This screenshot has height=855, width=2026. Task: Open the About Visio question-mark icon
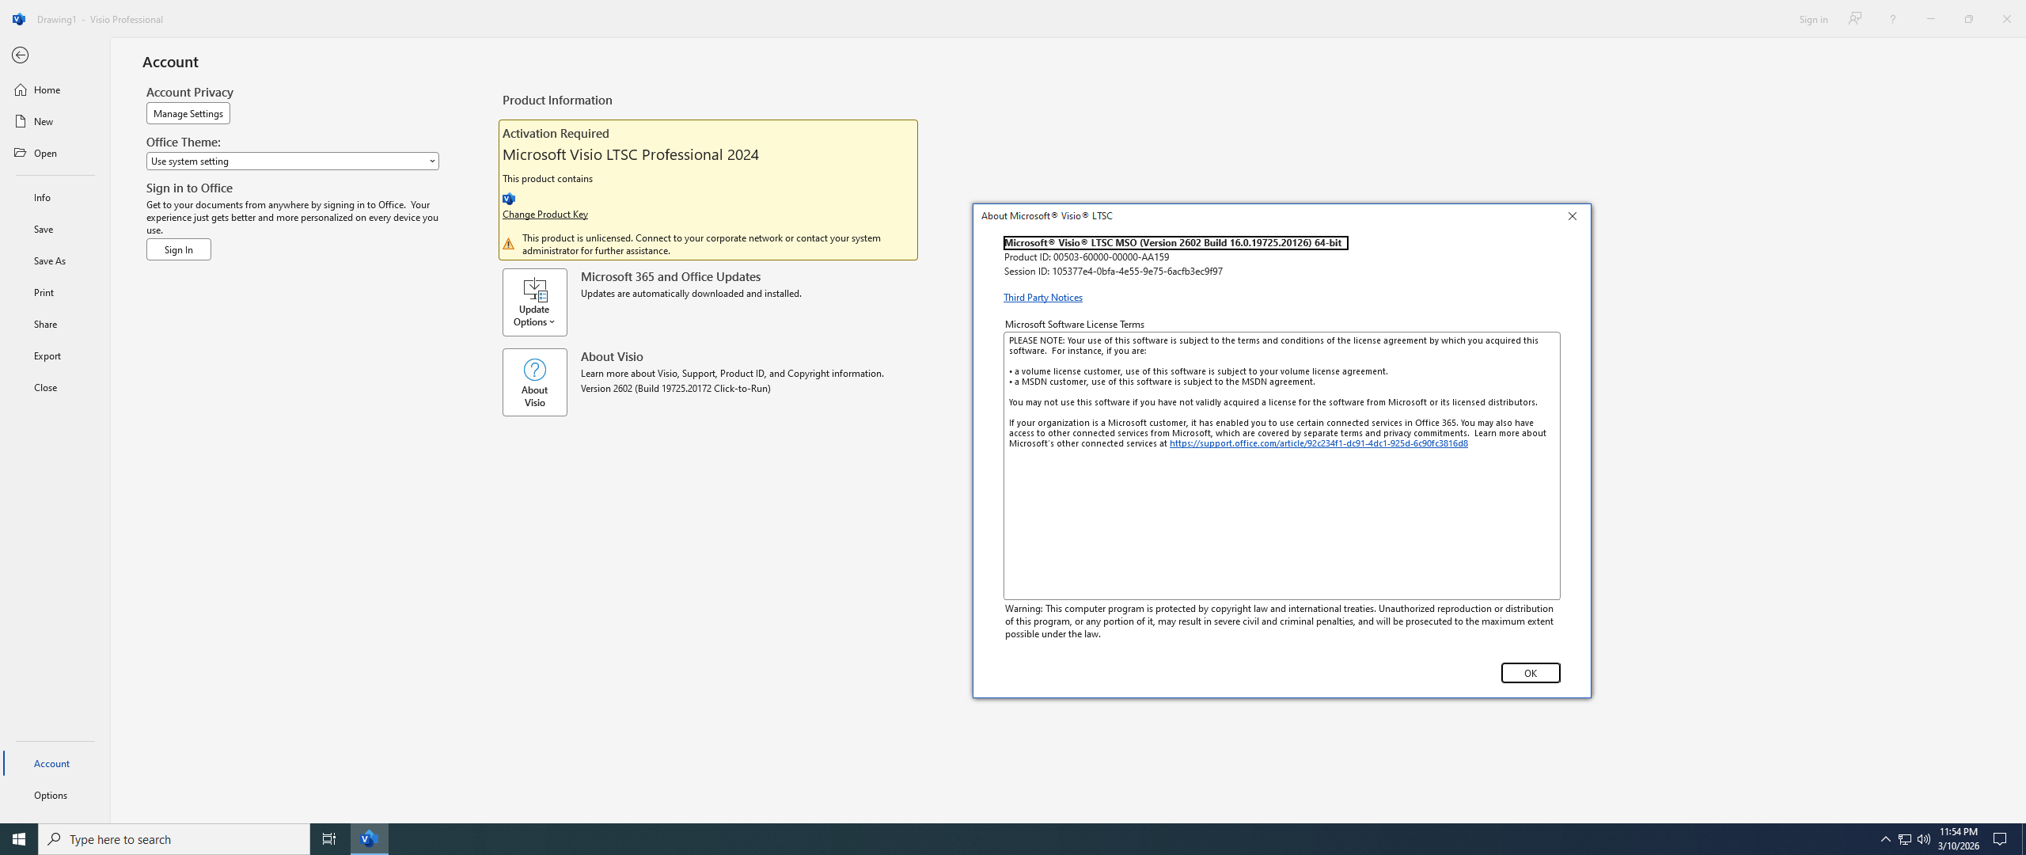point(534,370)
